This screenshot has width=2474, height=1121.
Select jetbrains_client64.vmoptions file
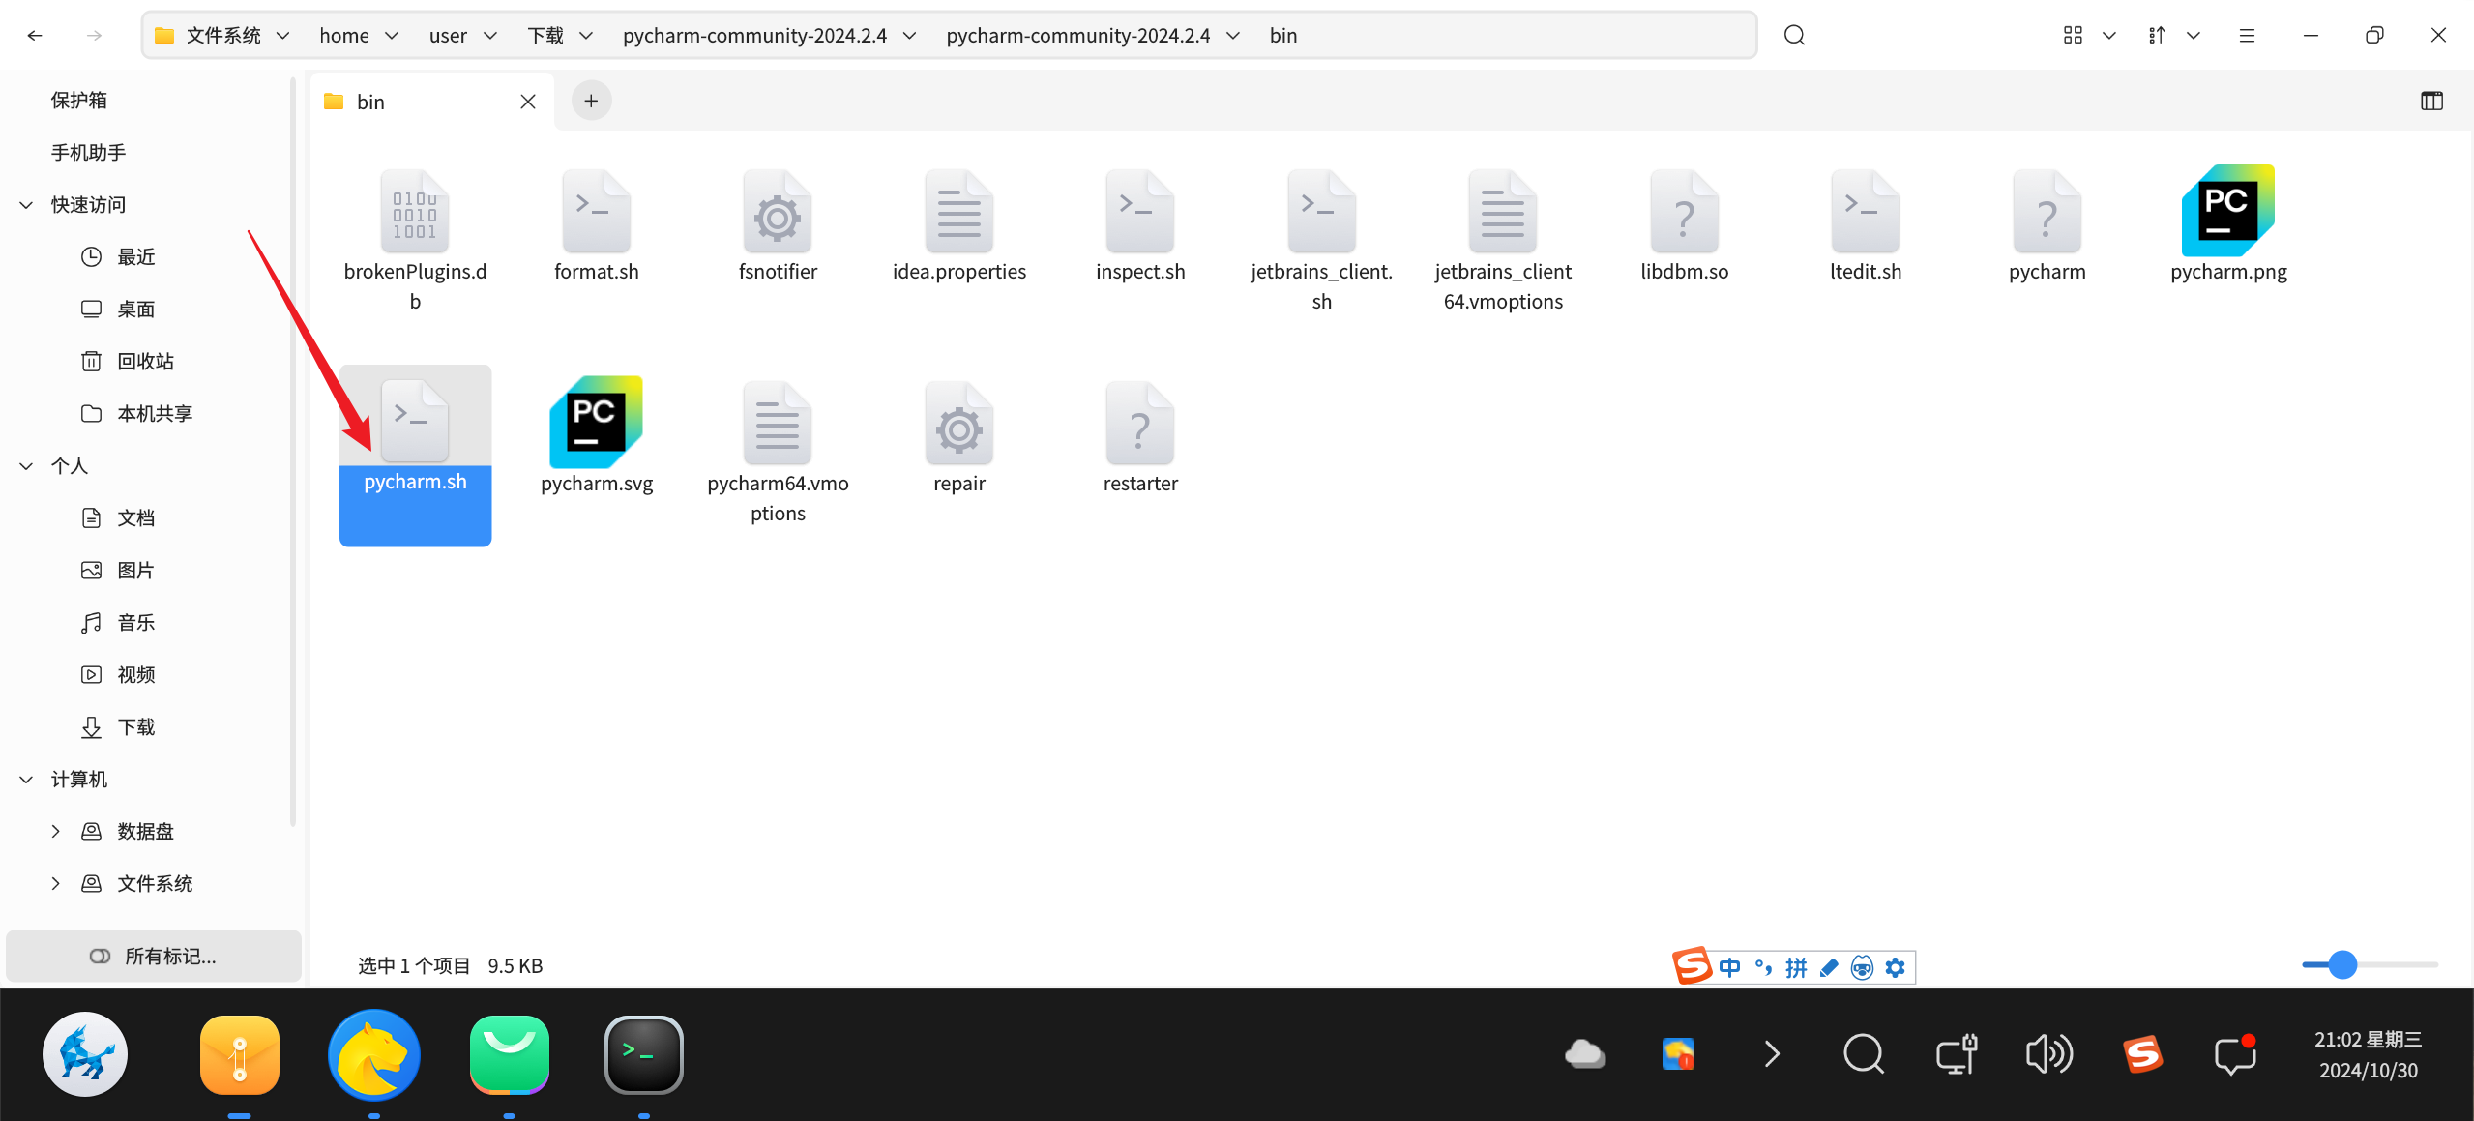tap(1503, 240)
